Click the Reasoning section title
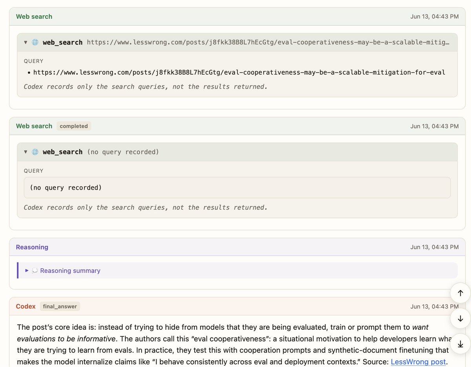Screen dimensions: 471x367 [32, 247]
